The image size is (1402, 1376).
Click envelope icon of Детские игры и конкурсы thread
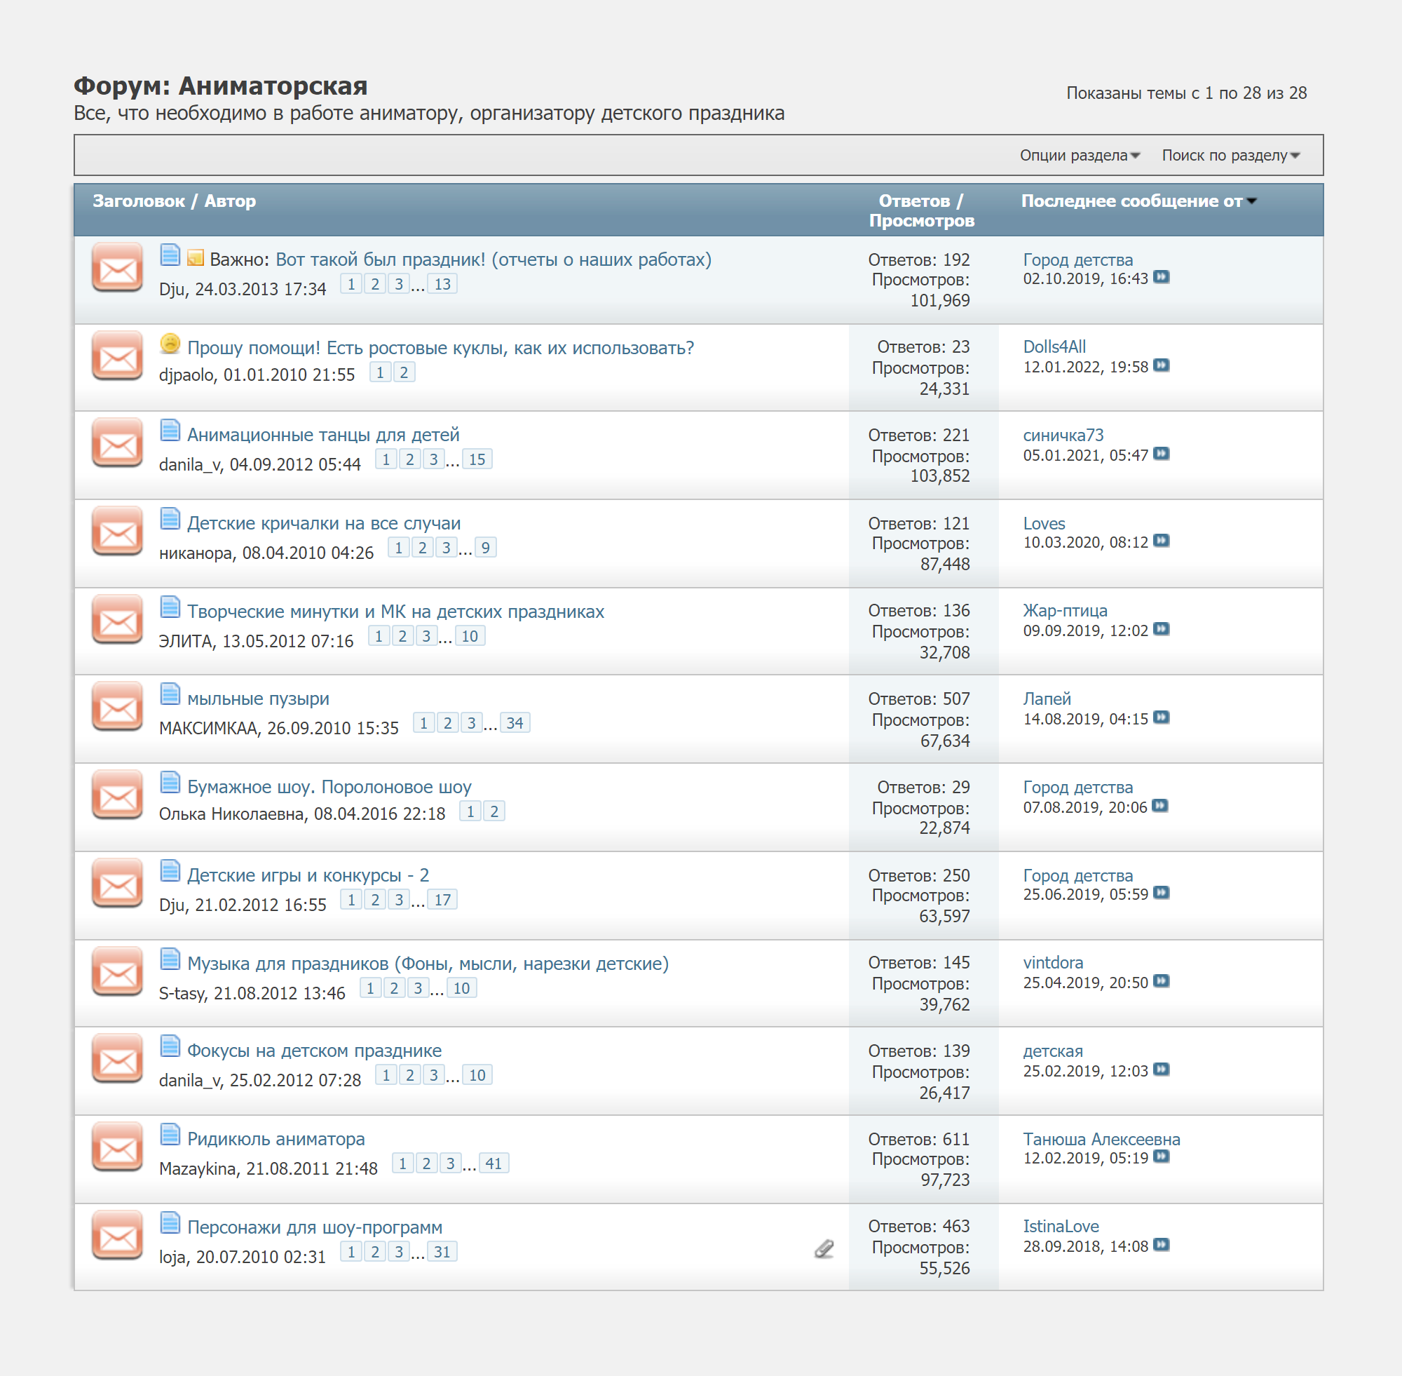tap(117, 883)
